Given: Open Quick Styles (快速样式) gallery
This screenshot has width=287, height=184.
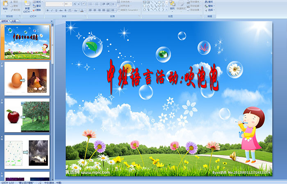Looking at the screenshot, I should 181,6.
